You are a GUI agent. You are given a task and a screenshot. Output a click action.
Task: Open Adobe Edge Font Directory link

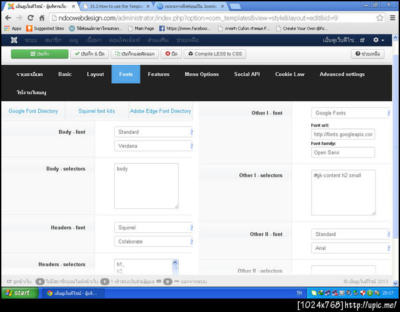(161, 111)
